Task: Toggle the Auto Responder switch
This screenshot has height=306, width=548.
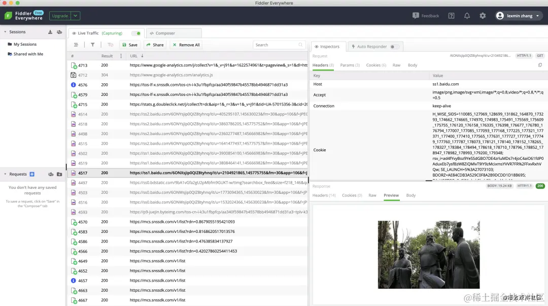Action: (394, 47)
